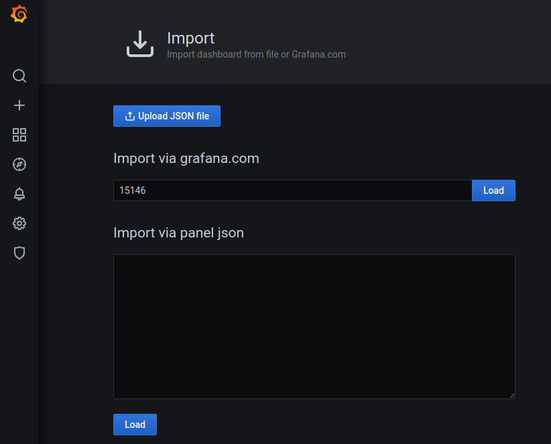Open Configuration via the gear icon
The height and width of the screenshot is (444, 551).
[19, 223]
